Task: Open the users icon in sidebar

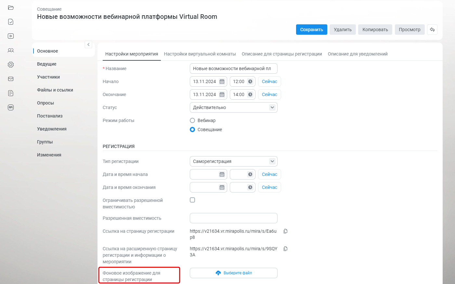Action: tap(11, 50)
